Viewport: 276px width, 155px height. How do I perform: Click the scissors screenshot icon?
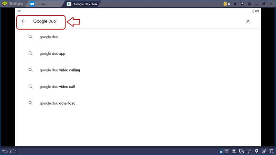pyautogui.click(x=264, y=151)
